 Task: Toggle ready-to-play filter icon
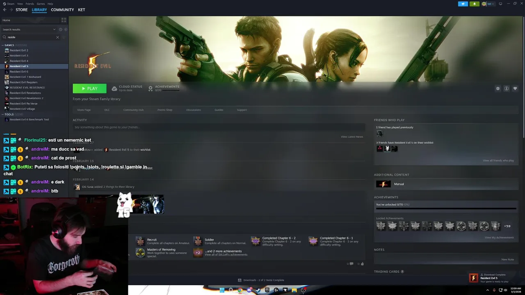[66, 29]
